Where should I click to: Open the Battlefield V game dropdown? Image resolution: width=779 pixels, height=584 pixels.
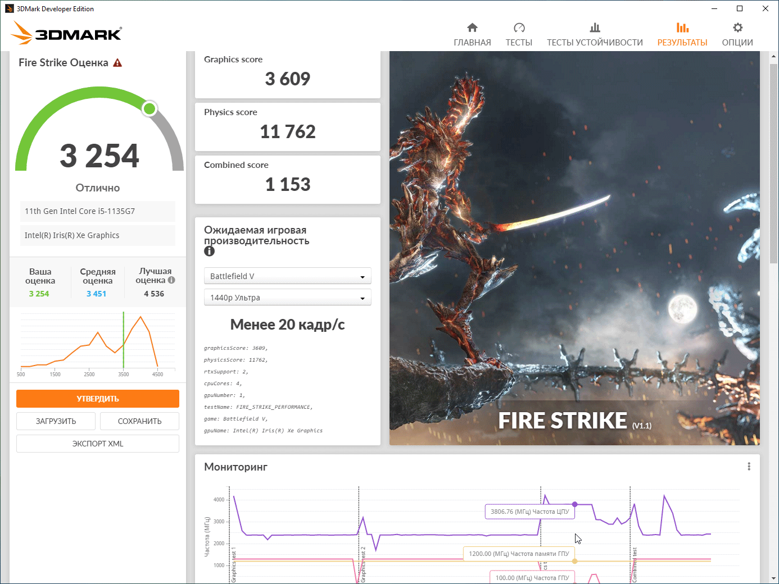pyautogui.click(x=288, y=276)
